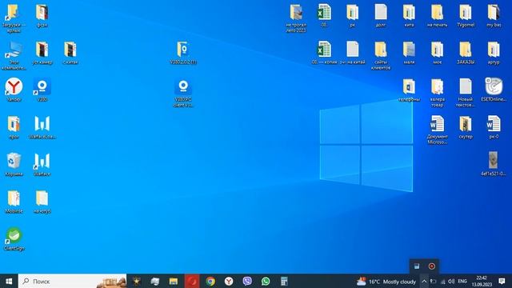
Task: Open WhatsApp from the taskbar
Action: (266, 281)
